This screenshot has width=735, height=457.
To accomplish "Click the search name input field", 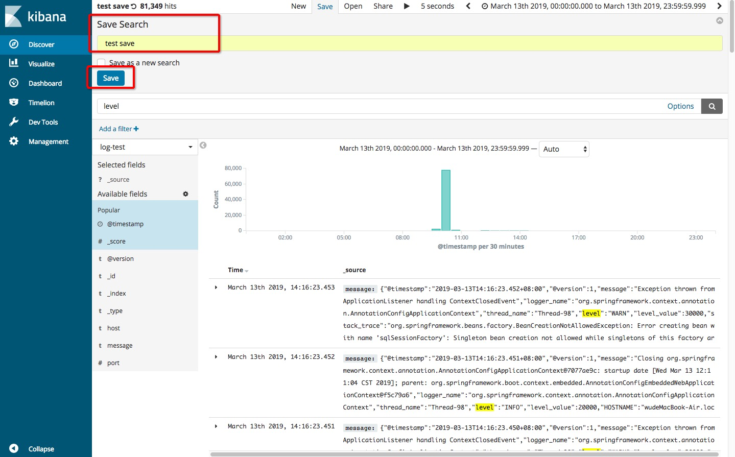I will [409, 43].
